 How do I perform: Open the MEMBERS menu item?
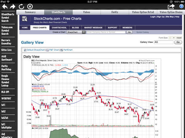127,28
